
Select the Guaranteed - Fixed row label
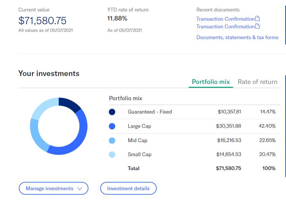click(x=150, y=112)
